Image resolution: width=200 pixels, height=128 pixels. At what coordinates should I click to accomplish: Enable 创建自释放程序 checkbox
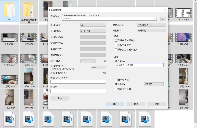click(116, 40)
